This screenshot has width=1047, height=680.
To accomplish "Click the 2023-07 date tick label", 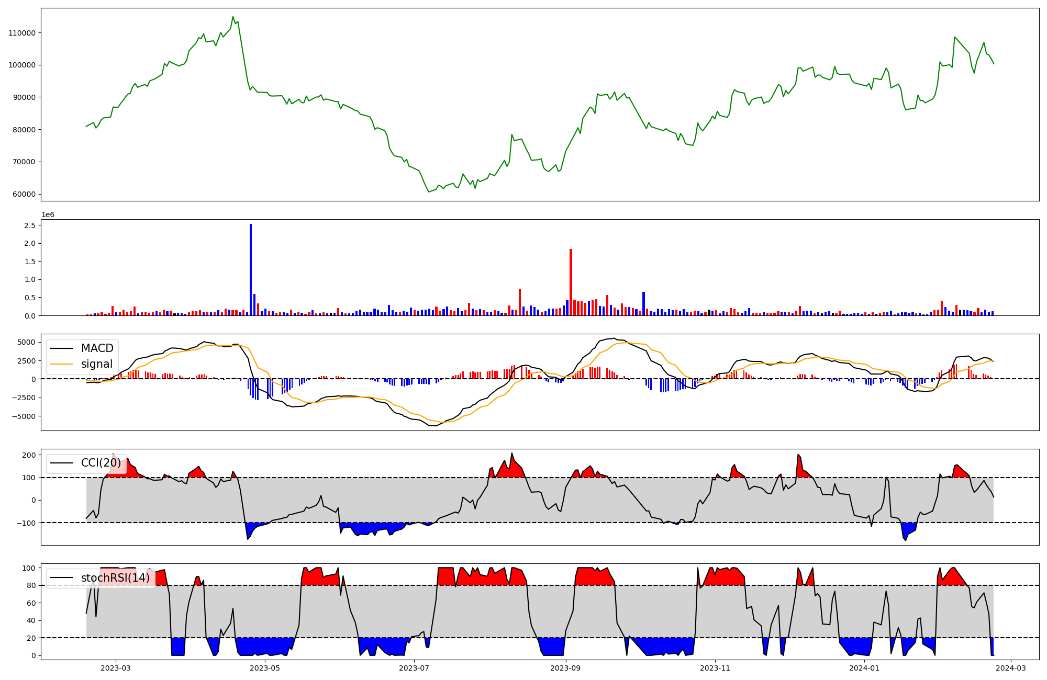I will (414, 668).
